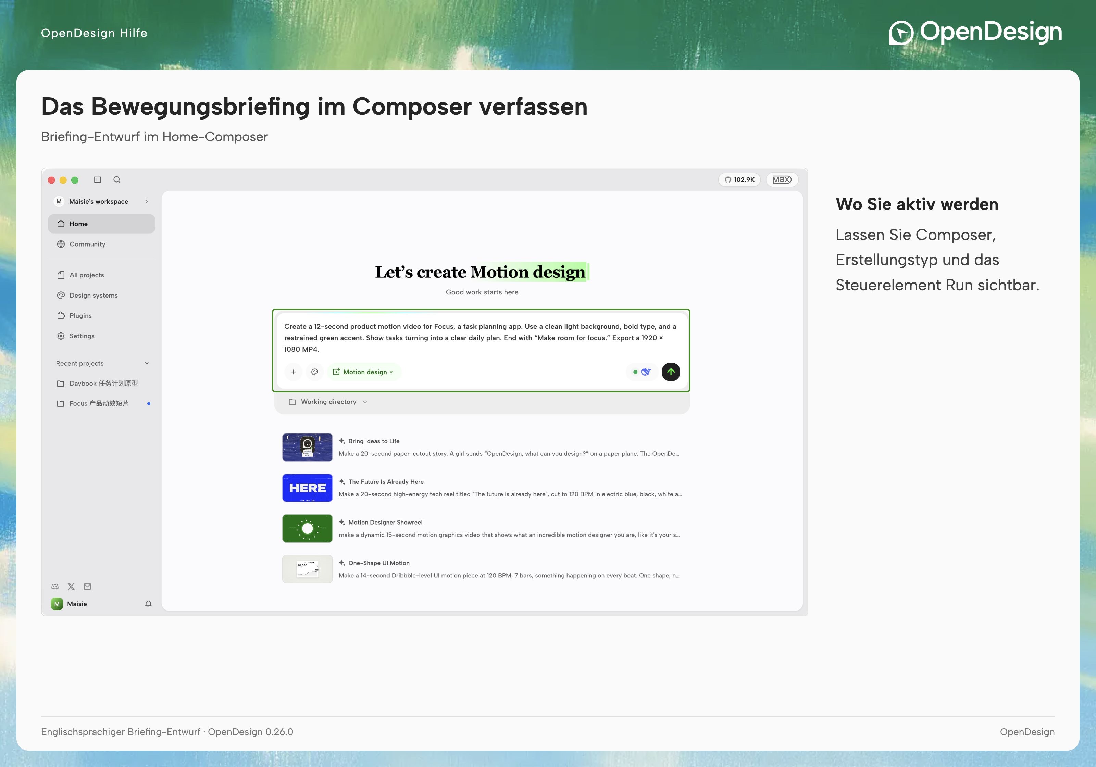Click the sparkle icon beside Bring Ideas to Life
Screen dimensions: 1096x767
click(342, 441)
